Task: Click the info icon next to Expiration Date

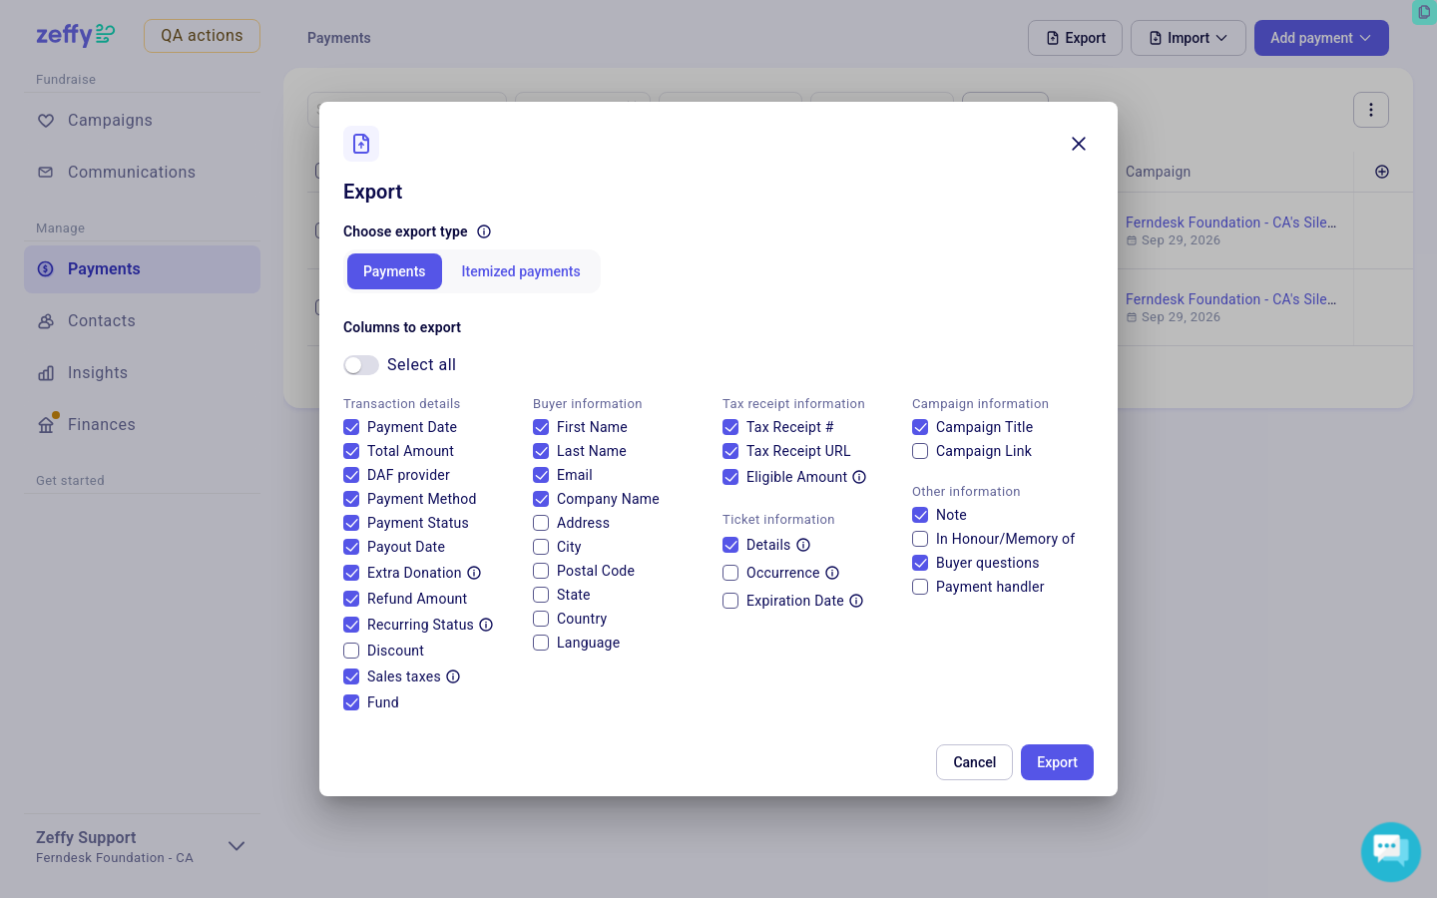Action: pos(856,601)
